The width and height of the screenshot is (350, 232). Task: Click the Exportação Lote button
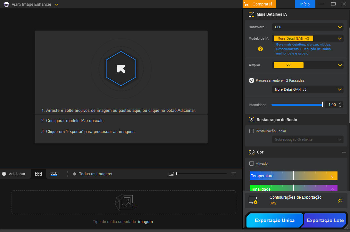coord(325,220)
